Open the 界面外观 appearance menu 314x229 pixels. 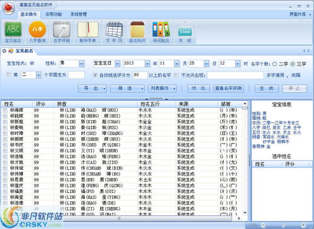coord(300,14)
